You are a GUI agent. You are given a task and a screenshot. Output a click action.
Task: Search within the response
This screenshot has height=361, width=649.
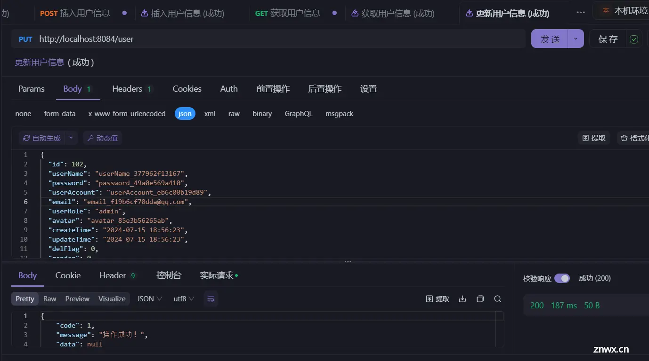point(497,299)
